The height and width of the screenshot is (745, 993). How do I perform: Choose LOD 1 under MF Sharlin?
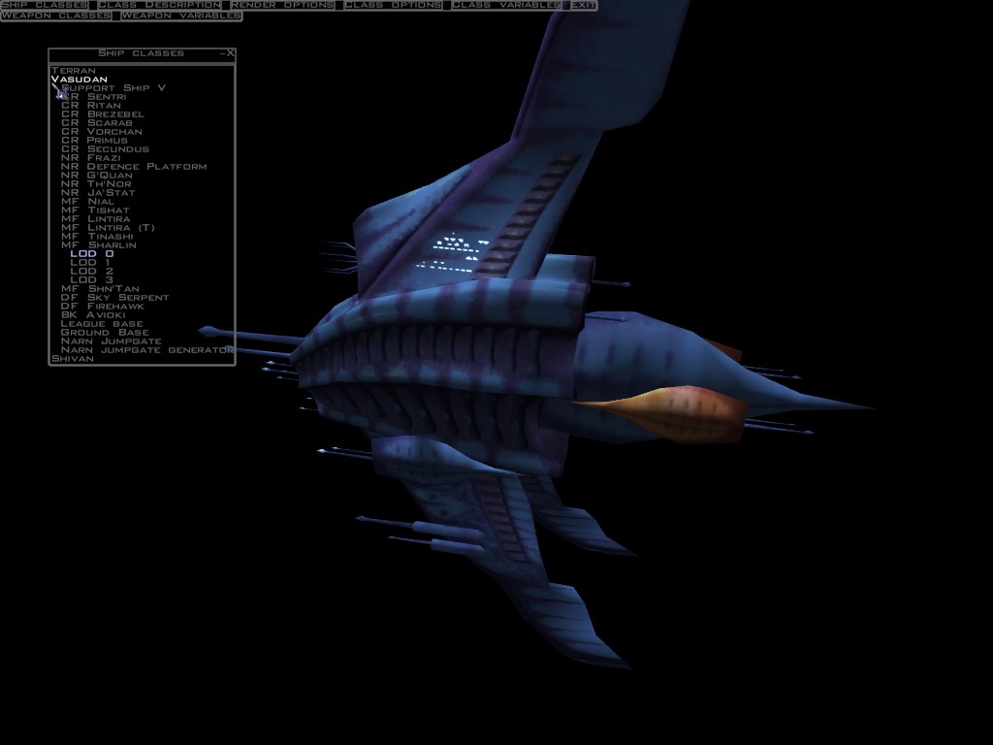90,262
